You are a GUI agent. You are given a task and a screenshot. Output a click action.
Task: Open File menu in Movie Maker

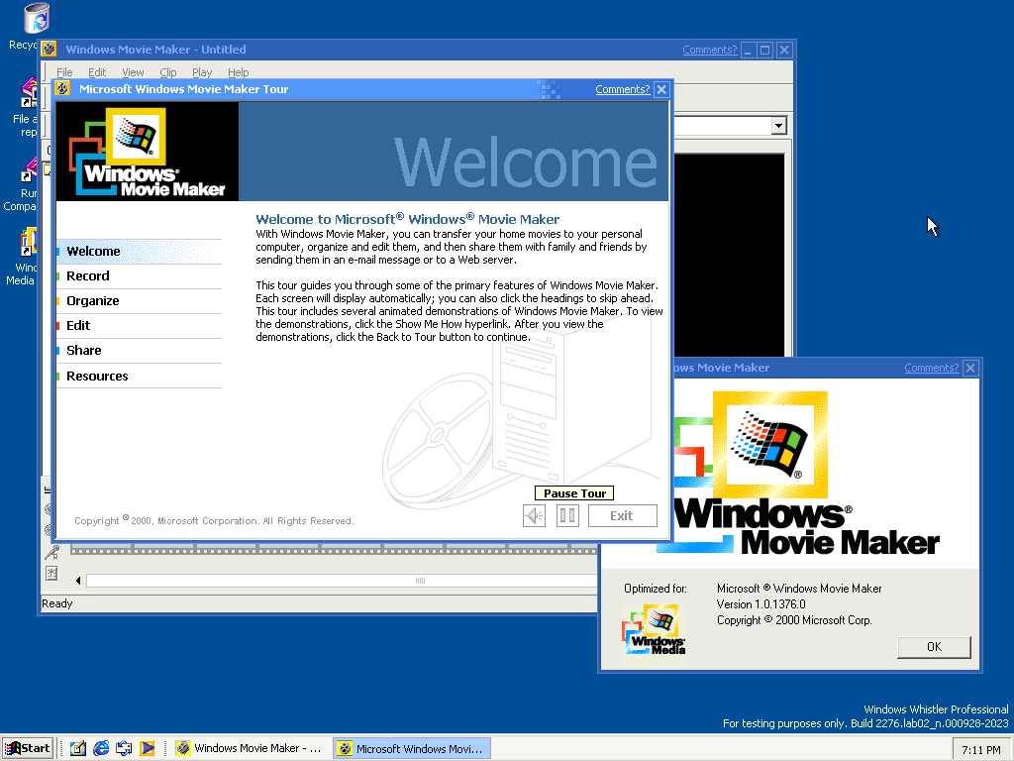64,72
